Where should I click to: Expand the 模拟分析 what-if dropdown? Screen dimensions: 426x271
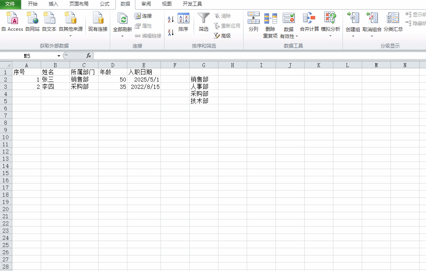point(330,36)
